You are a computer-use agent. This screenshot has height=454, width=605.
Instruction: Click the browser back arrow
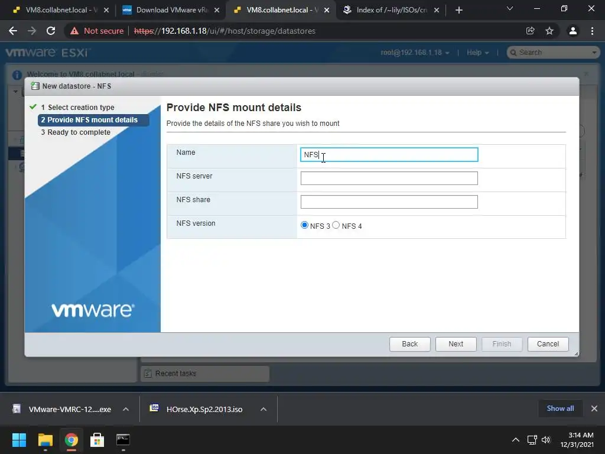pyautogui.click(x=13, y=31)
